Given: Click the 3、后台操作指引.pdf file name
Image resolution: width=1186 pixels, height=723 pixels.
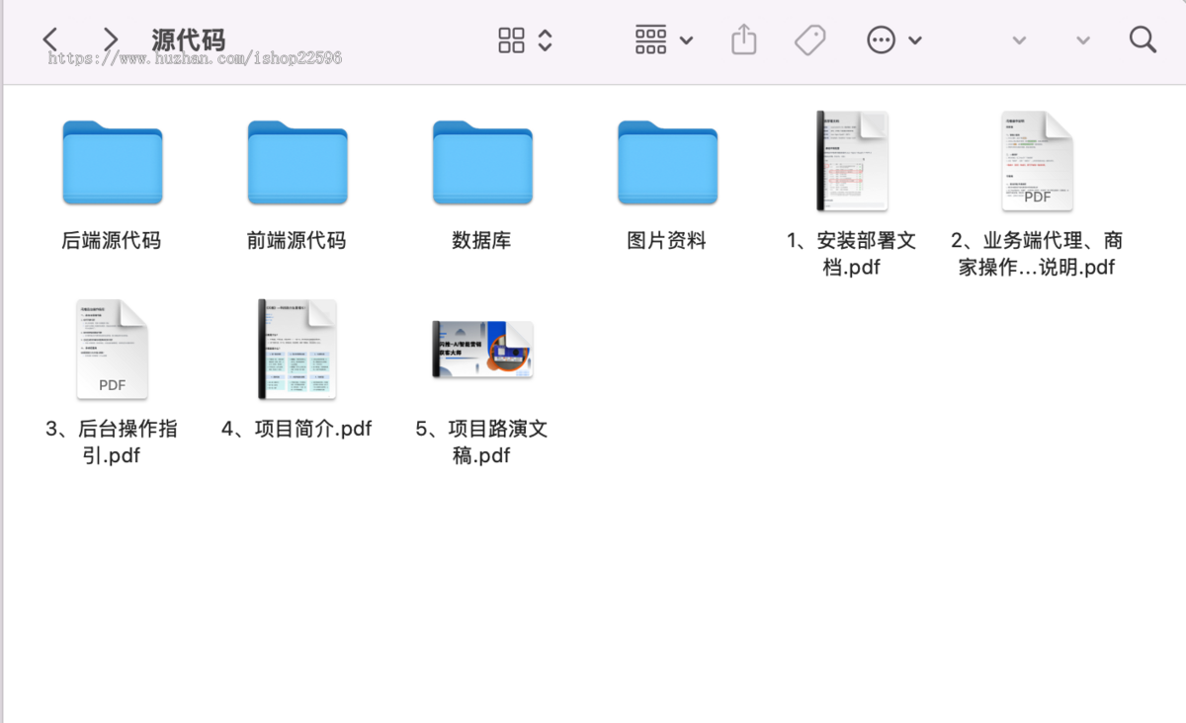Looking at the screenshot, I should pos(112,442).
